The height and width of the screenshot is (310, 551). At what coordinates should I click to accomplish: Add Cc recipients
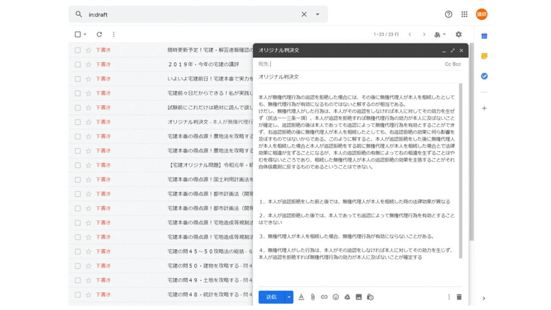click(x=448, y=64)
